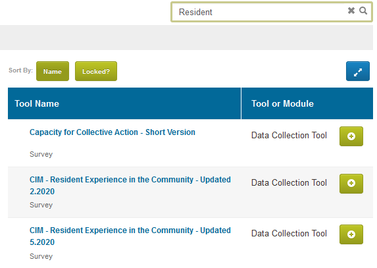The height and width of the screenshot is (268, 377).
Task: Add CIM Resident Experience Updated 2.2020 tool
Action: (351, 184)
